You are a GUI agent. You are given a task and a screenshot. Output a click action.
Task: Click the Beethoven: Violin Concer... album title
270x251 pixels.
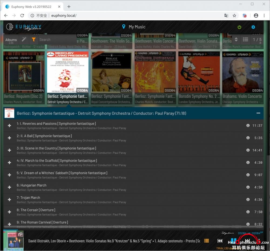click(156, 41)
